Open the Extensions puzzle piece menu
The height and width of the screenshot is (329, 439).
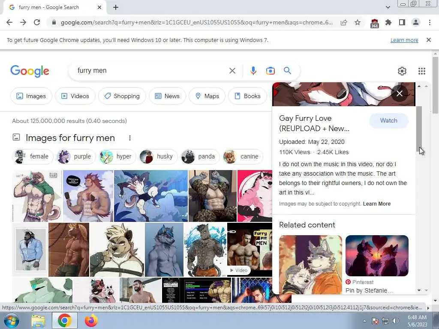[388, 22]
